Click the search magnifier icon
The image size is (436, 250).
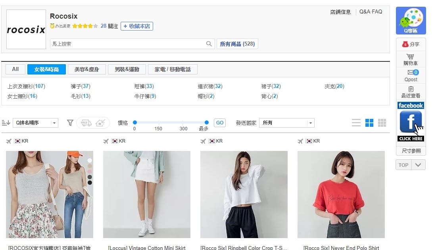(209, 44)
